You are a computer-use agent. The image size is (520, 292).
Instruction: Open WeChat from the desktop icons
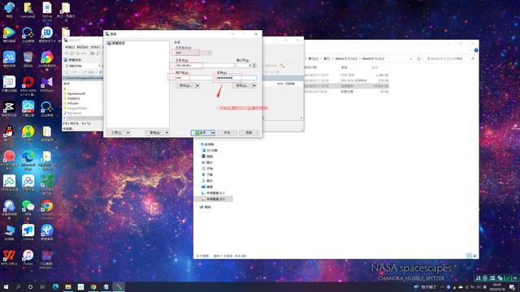tap(28, 207)
